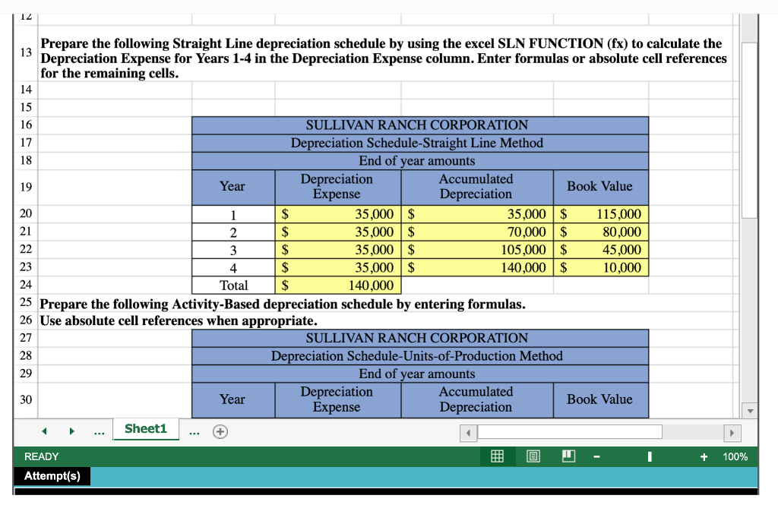Select the yellow 140,000 total cell
This screenshot has width=778, height=508.
[337, 285]
